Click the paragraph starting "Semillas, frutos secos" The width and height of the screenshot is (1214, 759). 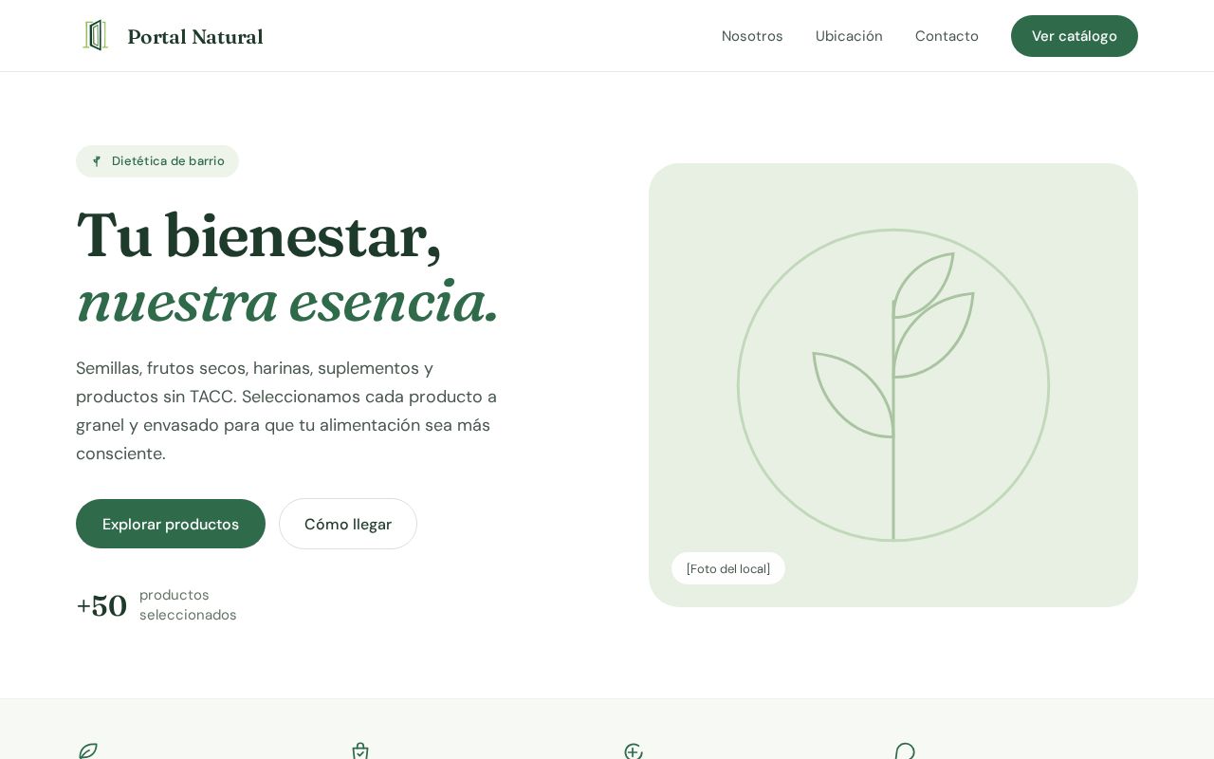286,411
